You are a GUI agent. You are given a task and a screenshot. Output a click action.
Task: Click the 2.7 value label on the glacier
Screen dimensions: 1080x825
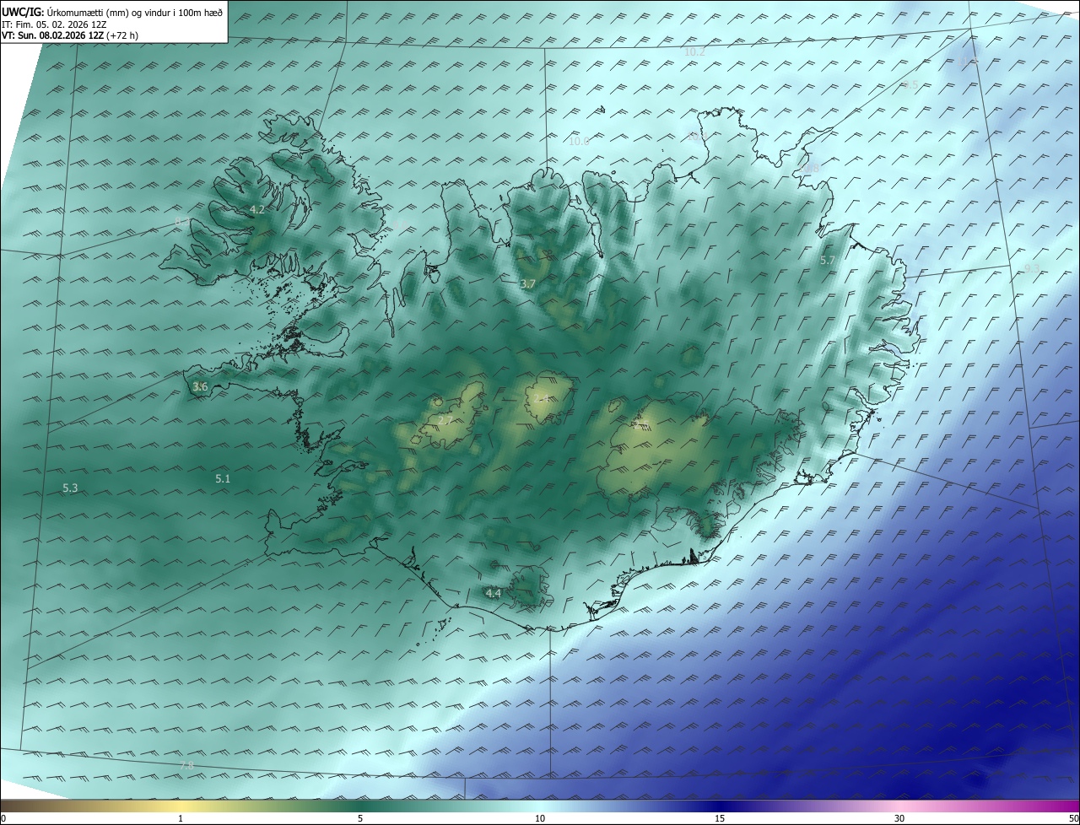point(445,419)
